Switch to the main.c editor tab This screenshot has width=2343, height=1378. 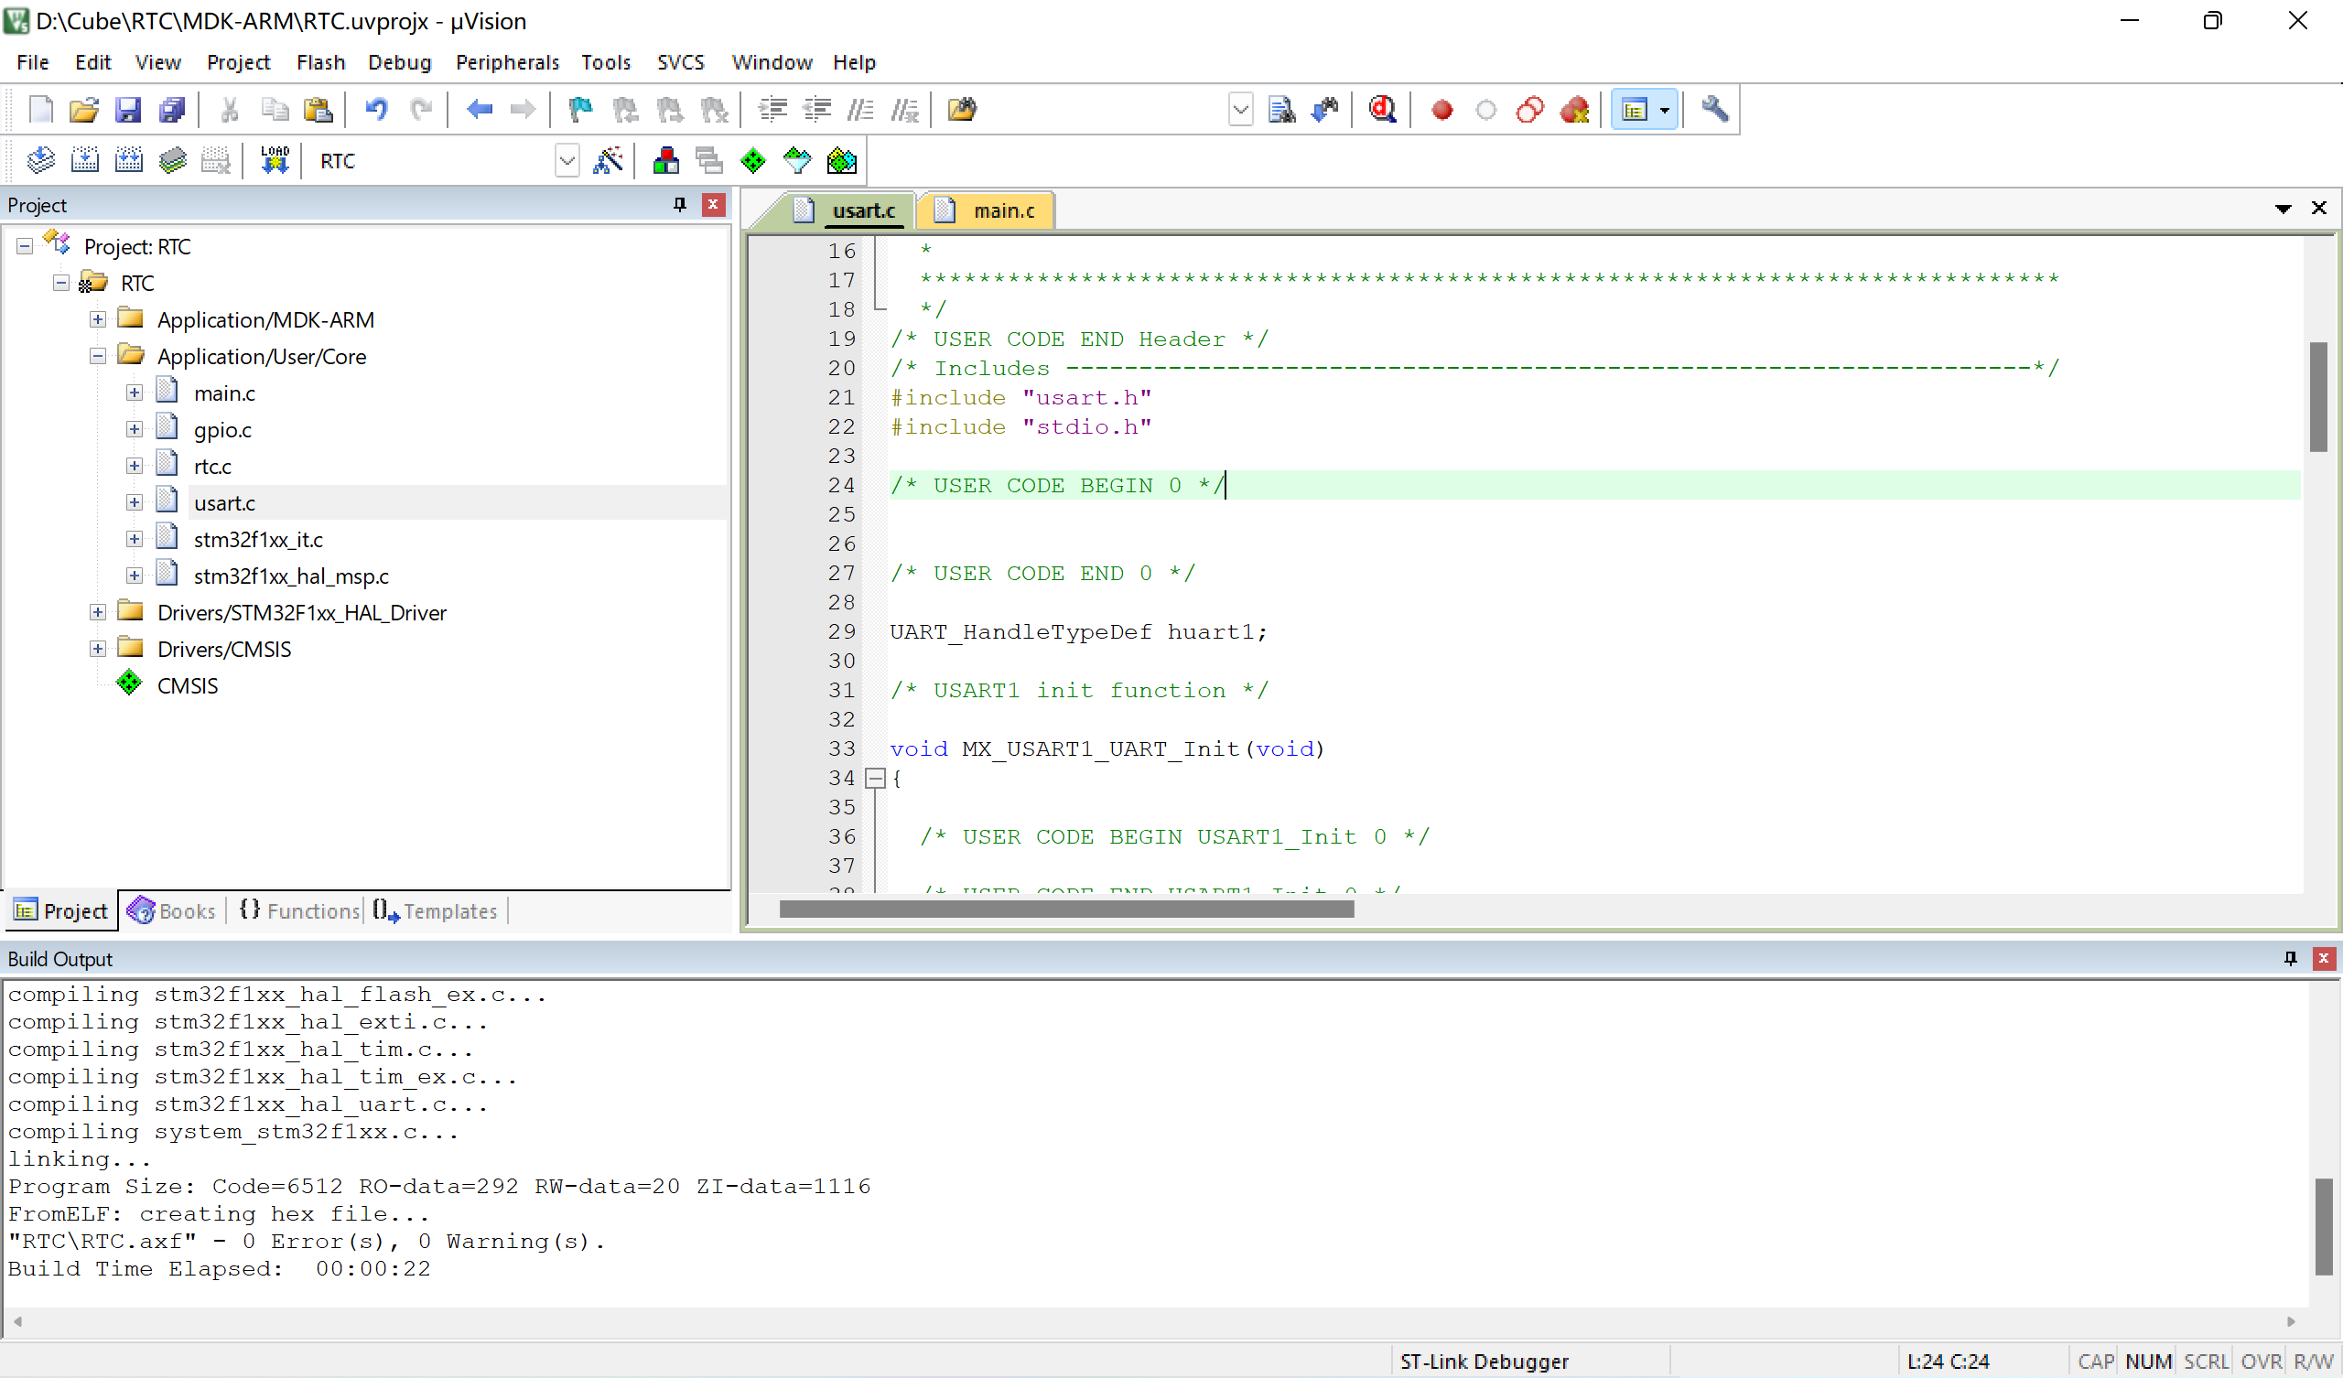[988, 211]
